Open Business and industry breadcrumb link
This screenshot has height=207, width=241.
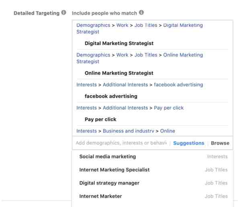click(x=129, y=131)
